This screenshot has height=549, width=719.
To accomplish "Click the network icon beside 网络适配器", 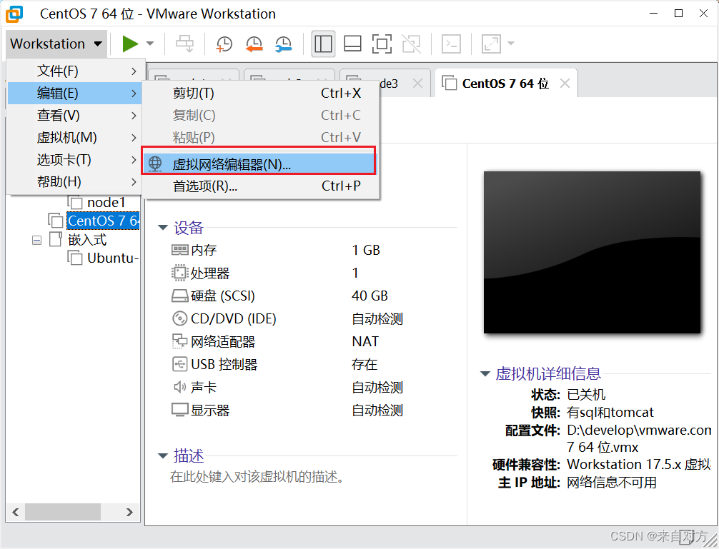I will tap(180, 341).
